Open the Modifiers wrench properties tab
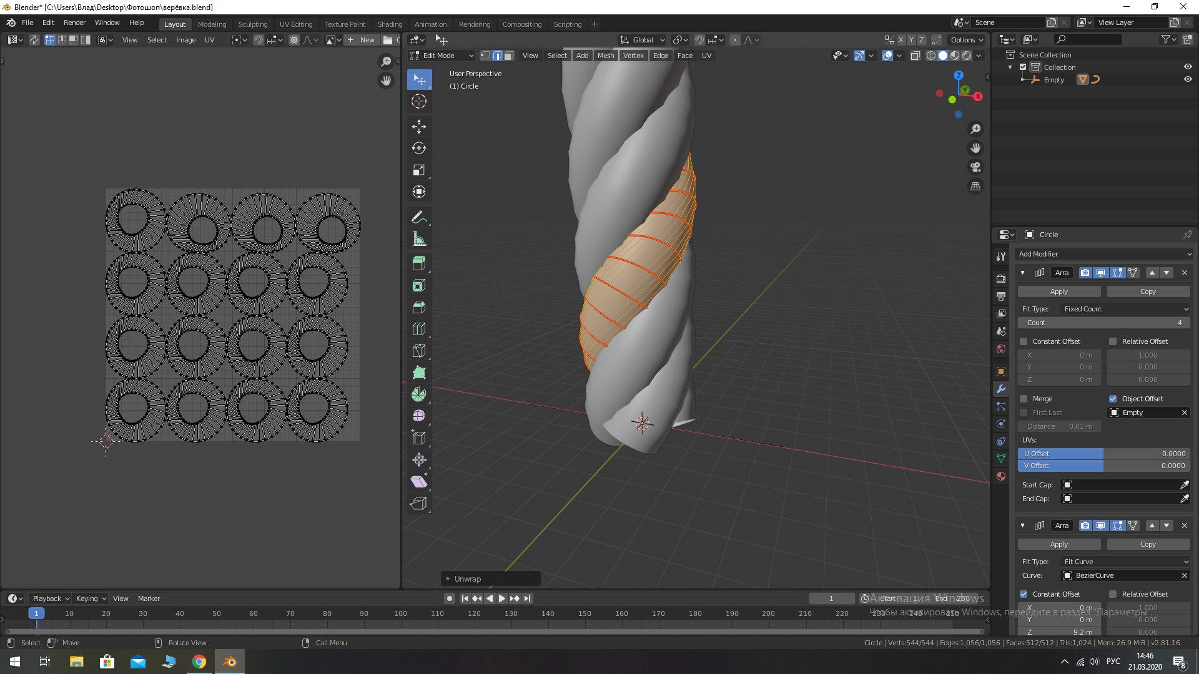The height and width of the screenshot is (674, 1199). 1001,389
